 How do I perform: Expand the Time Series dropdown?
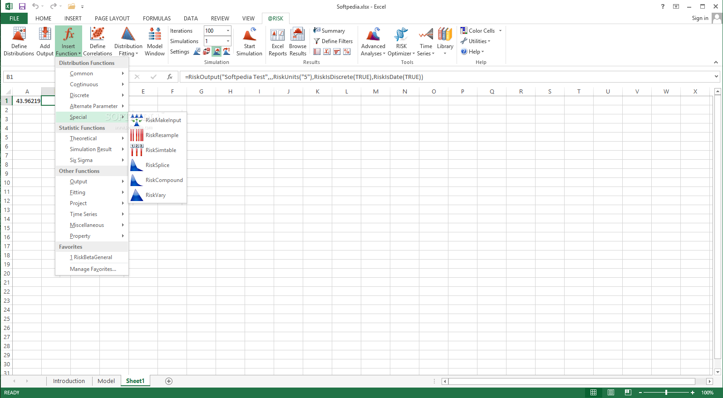point(426,41)
